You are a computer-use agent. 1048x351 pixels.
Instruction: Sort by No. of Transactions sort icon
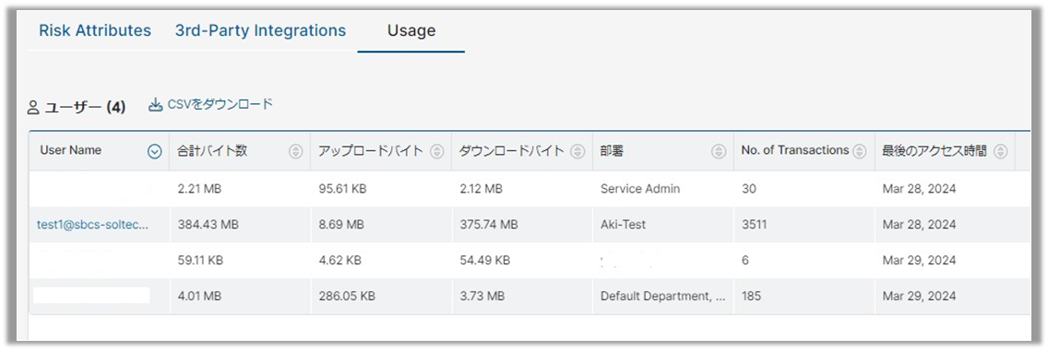pyautogui.click(x=860, y=151)
